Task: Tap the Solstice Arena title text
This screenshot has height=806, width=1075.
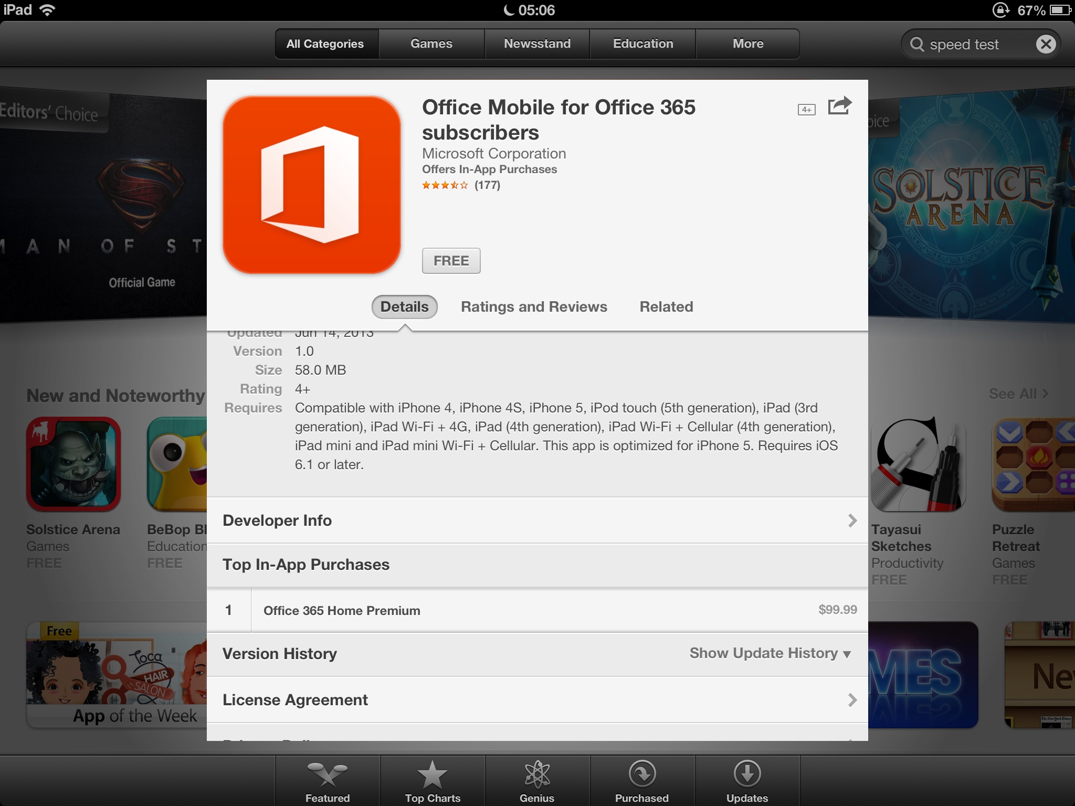Action: (73, 529)
